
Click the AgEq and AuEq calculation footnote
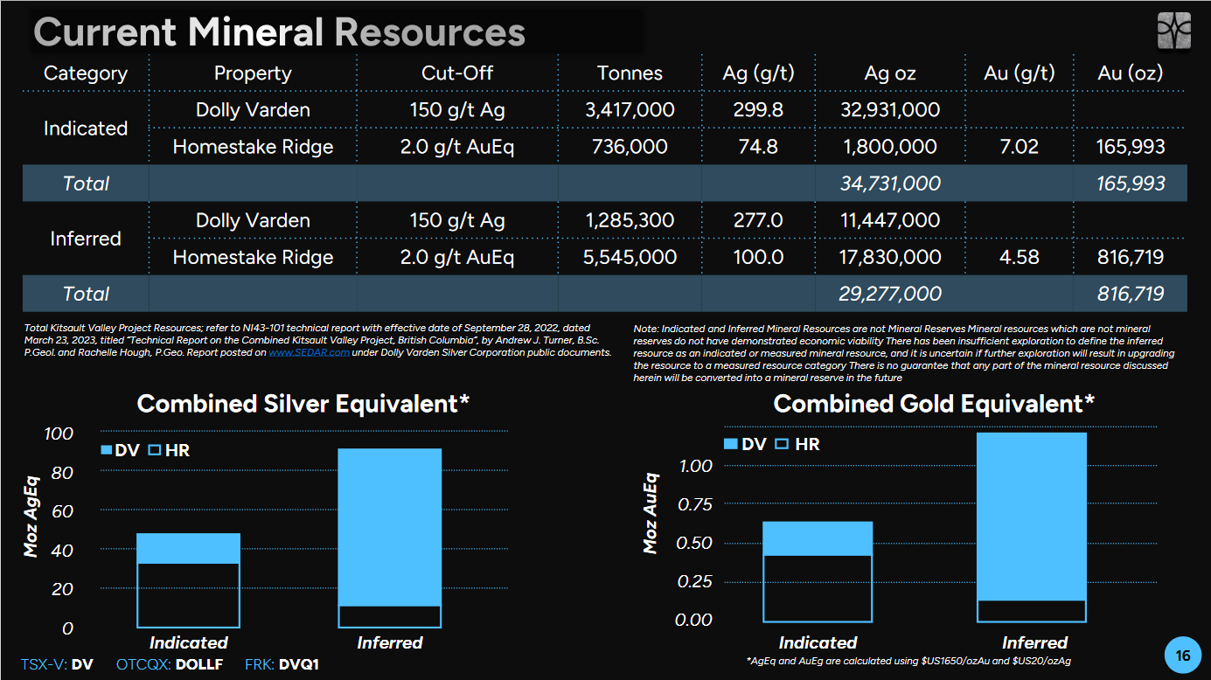point(908,661)
